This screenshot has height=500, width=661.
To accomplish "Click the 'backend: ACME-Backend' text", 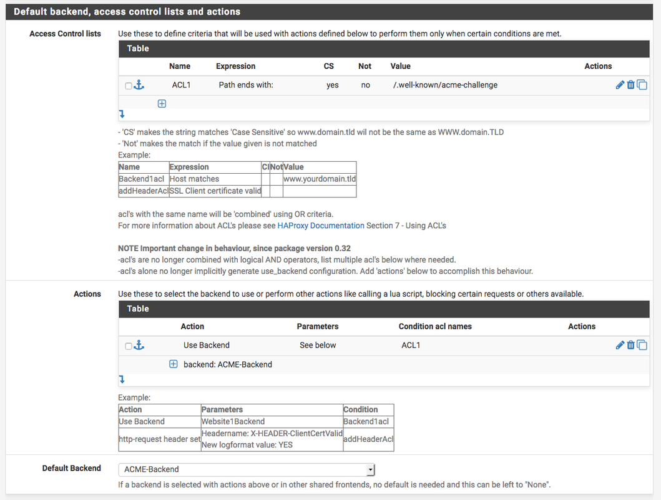I will [228, 364].
